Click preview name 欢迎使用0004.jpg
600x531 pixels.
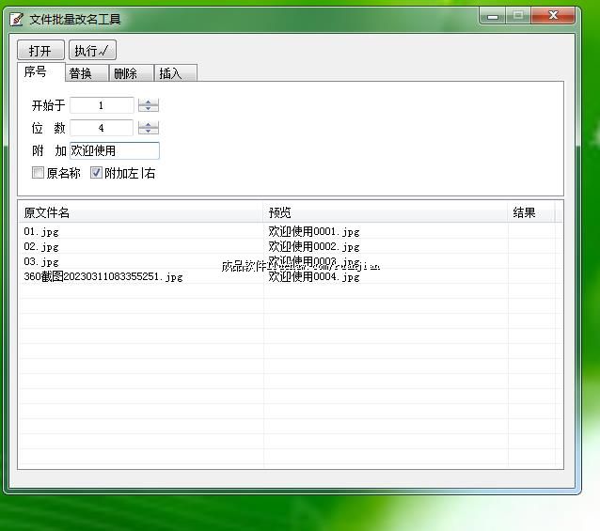[x=314, y=276]
